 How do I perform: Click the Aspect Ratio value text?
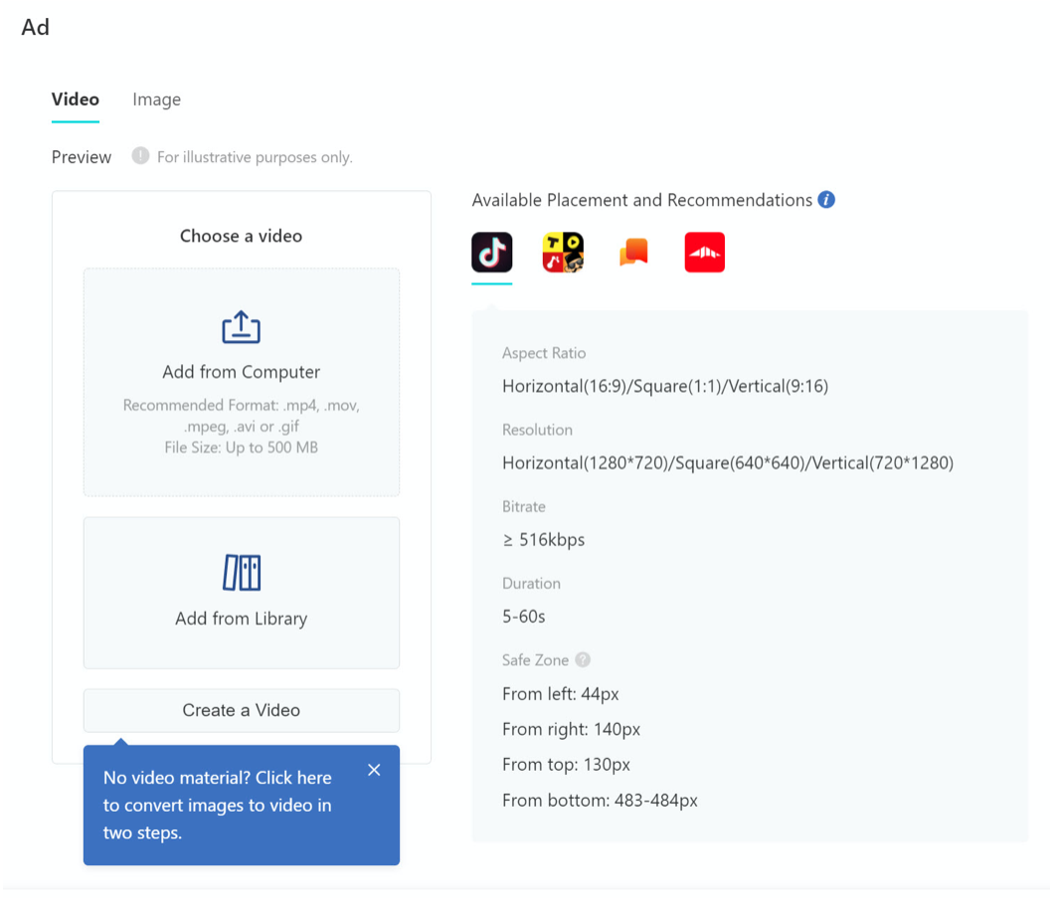[x=664, y=386]
